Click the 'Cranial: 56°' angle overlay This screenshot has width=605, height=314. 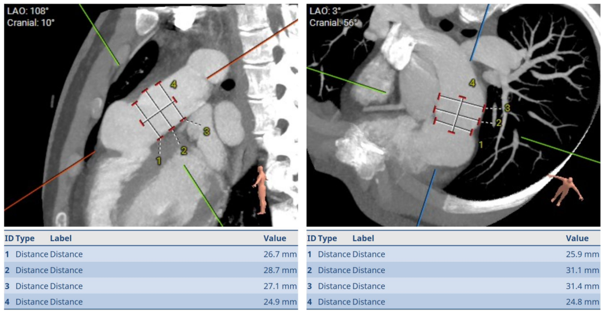tap(333, 22)
